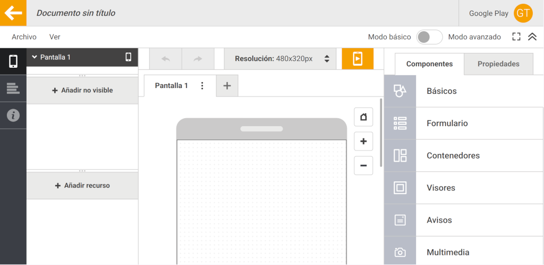Open the Archivo menu
Image resolution: width=544 pixels, height=265 pixels.
24,37
